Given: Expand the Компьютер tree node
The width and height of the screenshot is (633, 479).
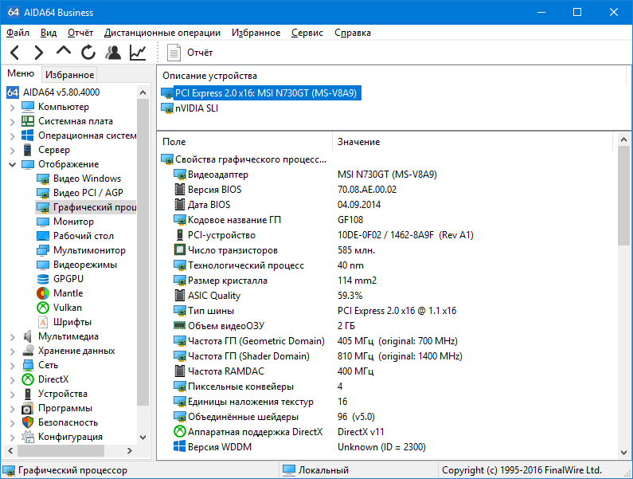Looking at the screenshot, I should point(12,107).
